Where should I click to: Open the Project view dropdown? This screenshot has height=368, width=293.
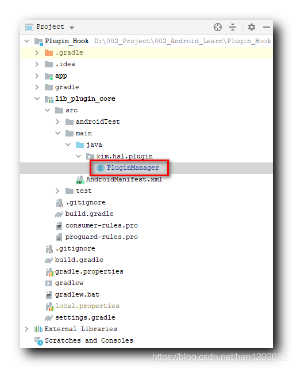click(x=72, y=28)
